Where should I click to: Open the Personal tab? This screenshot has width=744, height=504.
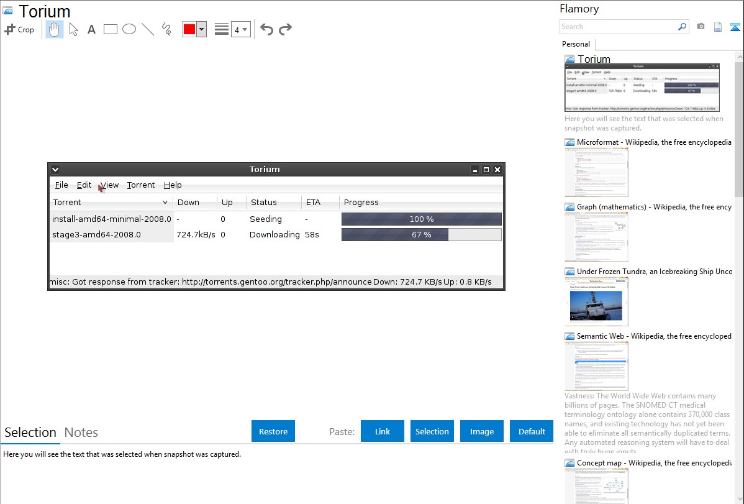point(576,44)
